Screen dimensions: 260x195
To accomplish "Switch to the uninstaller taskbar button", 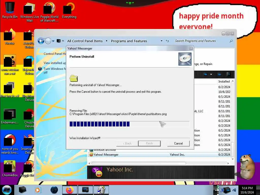I will (x=101, y=190).
